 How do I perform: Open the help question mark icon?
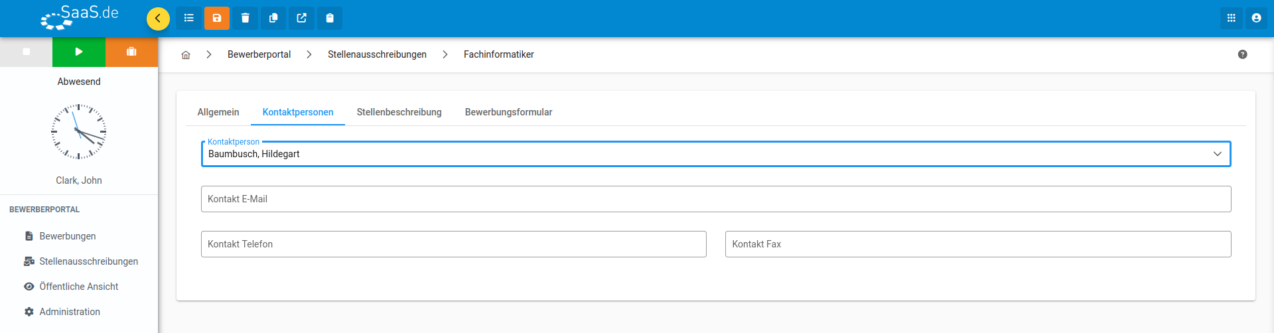(1243, 54)
